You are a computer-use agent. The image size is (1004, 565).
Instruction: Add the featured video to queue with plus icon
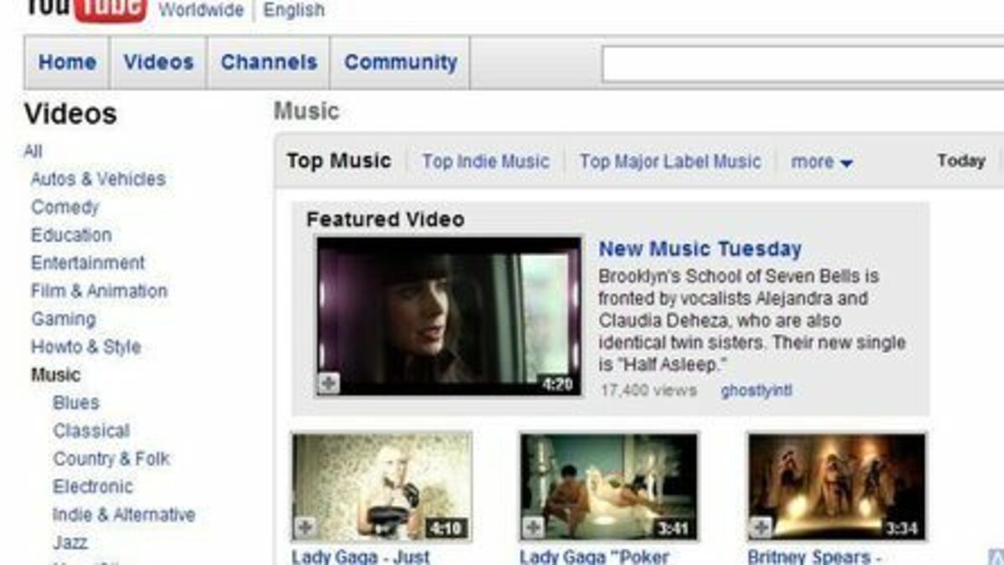[329, 383]
